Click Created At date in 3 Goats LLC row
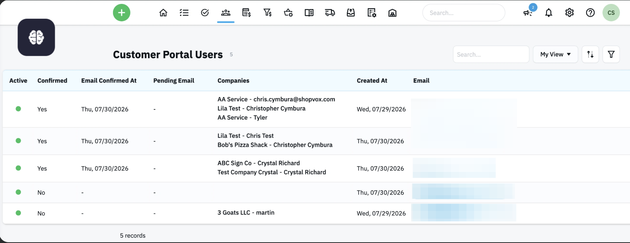630x243 pixels. [x=381, y=213]
